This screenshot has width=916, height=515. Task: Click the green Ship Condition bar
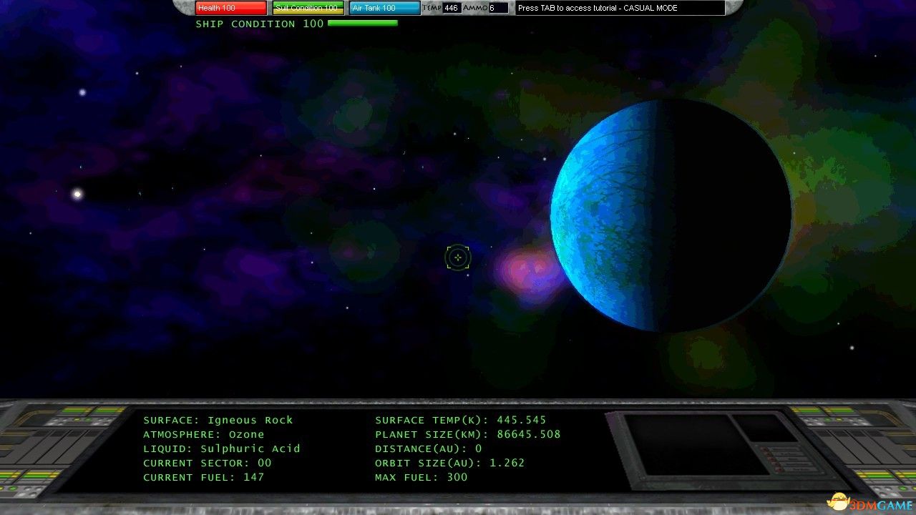coord(362,24)
